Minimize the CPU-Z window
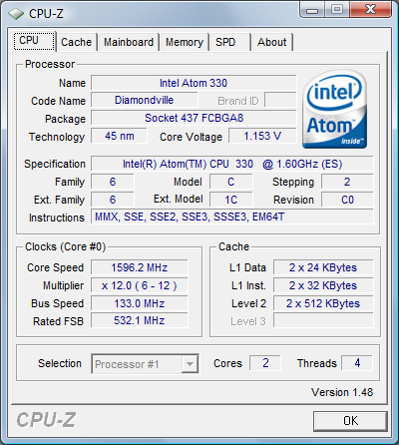This screenshot has height=445, width=399. (311, 9)
